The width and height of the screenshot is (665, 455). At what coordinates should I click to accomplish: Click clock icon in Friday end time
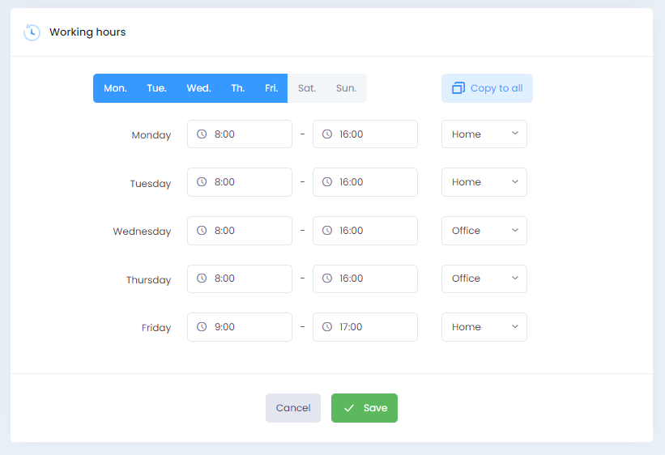(327, 326)
